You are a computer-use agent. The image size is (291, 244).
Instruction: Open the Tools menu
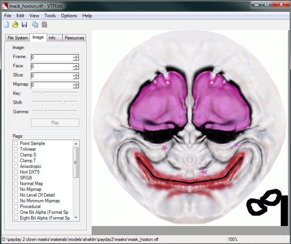pyautogui.click(x=50, y=16)
